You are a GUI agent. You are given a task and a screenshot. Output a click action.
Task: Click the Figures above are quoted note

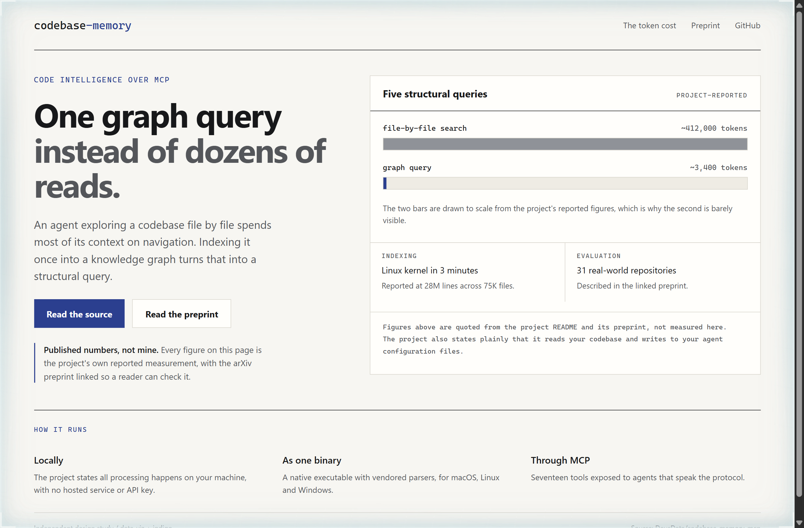point(554,339)
